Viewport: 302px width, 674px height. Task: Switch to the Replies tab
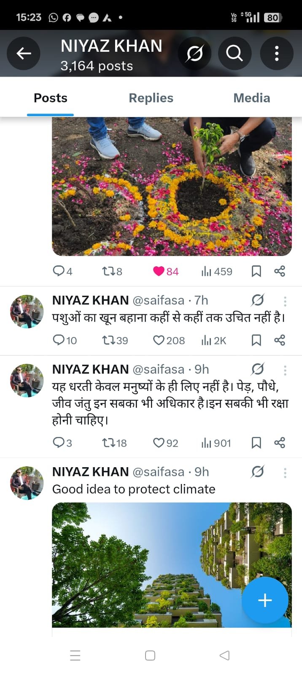click(x=151, y=98)
